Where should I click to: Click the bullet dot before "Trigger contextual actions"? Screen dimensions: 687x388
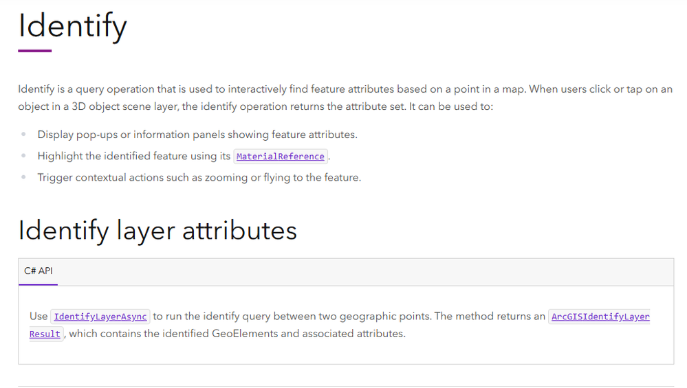[24, 178]
